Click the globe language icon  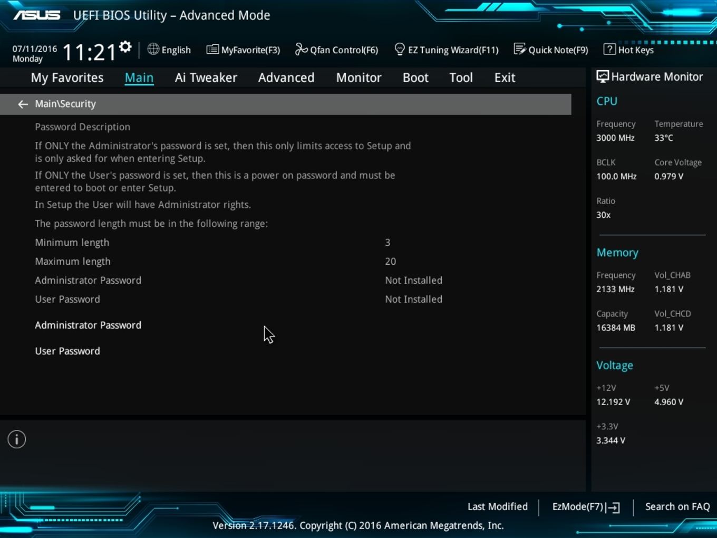[153, 49]
